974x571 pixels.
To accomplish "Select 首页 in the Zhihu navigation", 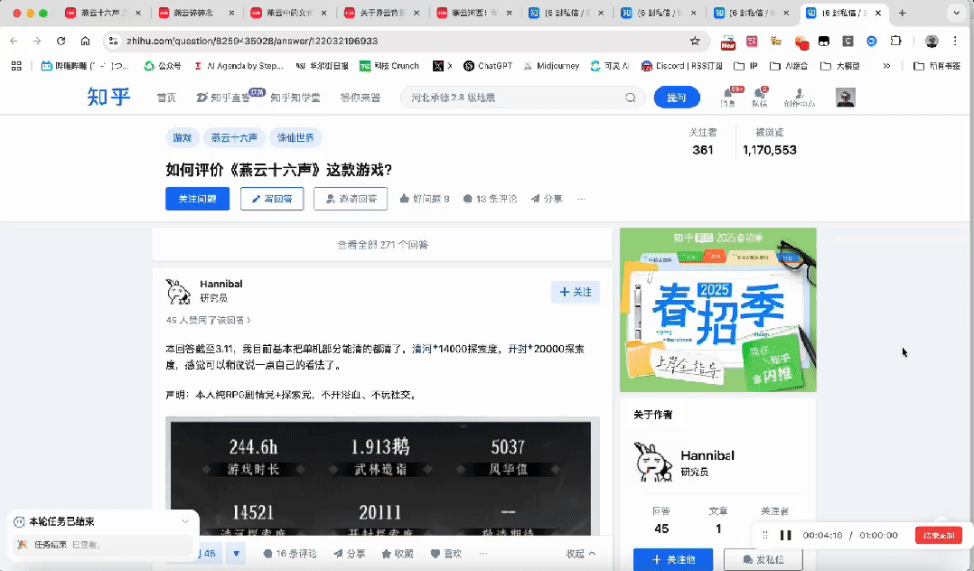I will (x=165, y=97).
